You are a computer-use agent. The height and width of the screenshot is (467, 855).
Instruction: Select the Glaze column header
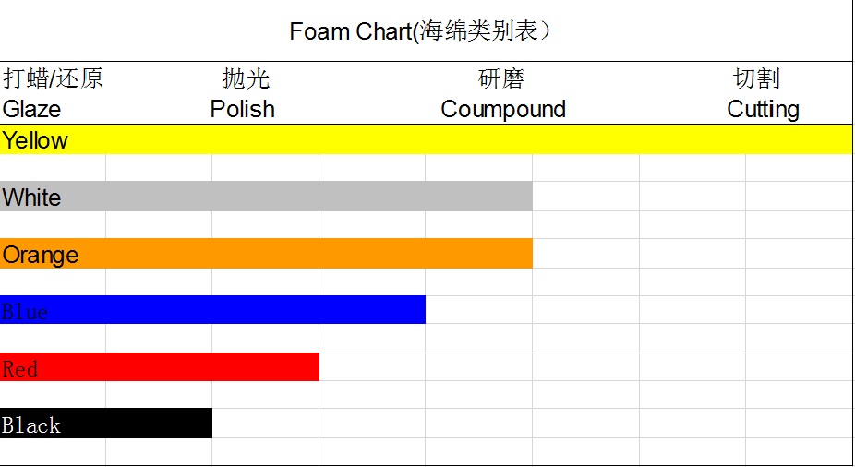31,109
